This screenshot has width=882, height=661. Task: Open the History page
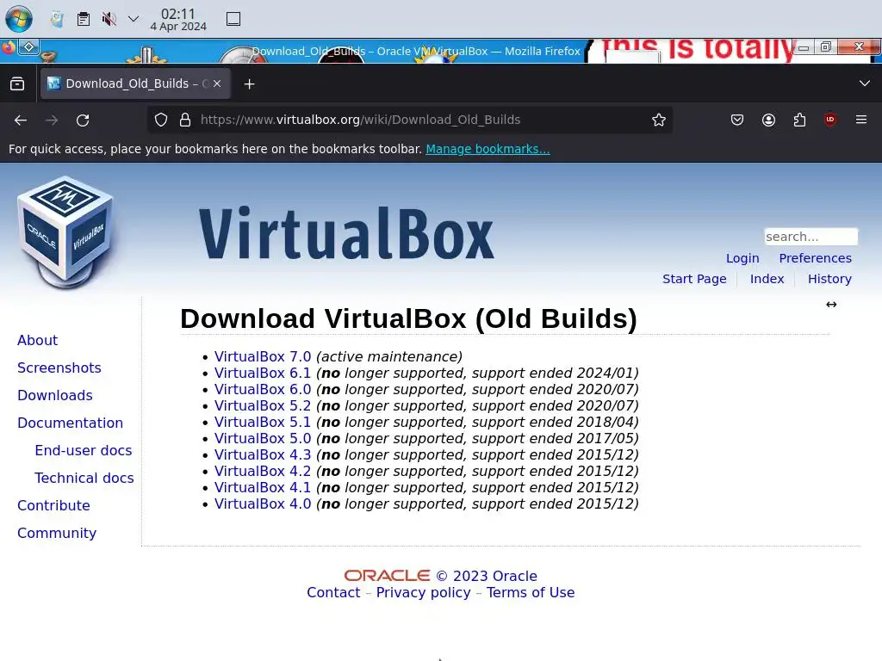point(829,279)
